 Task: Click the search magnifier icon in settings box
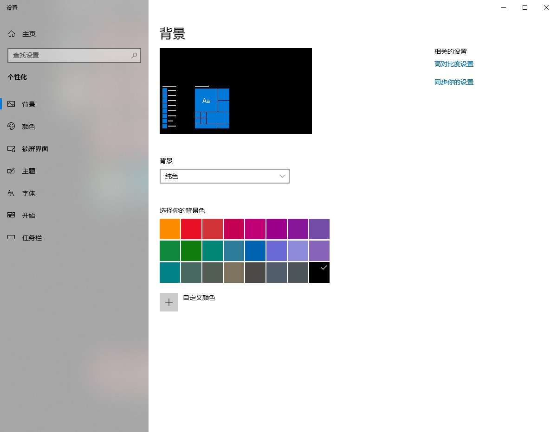(134, 55)
